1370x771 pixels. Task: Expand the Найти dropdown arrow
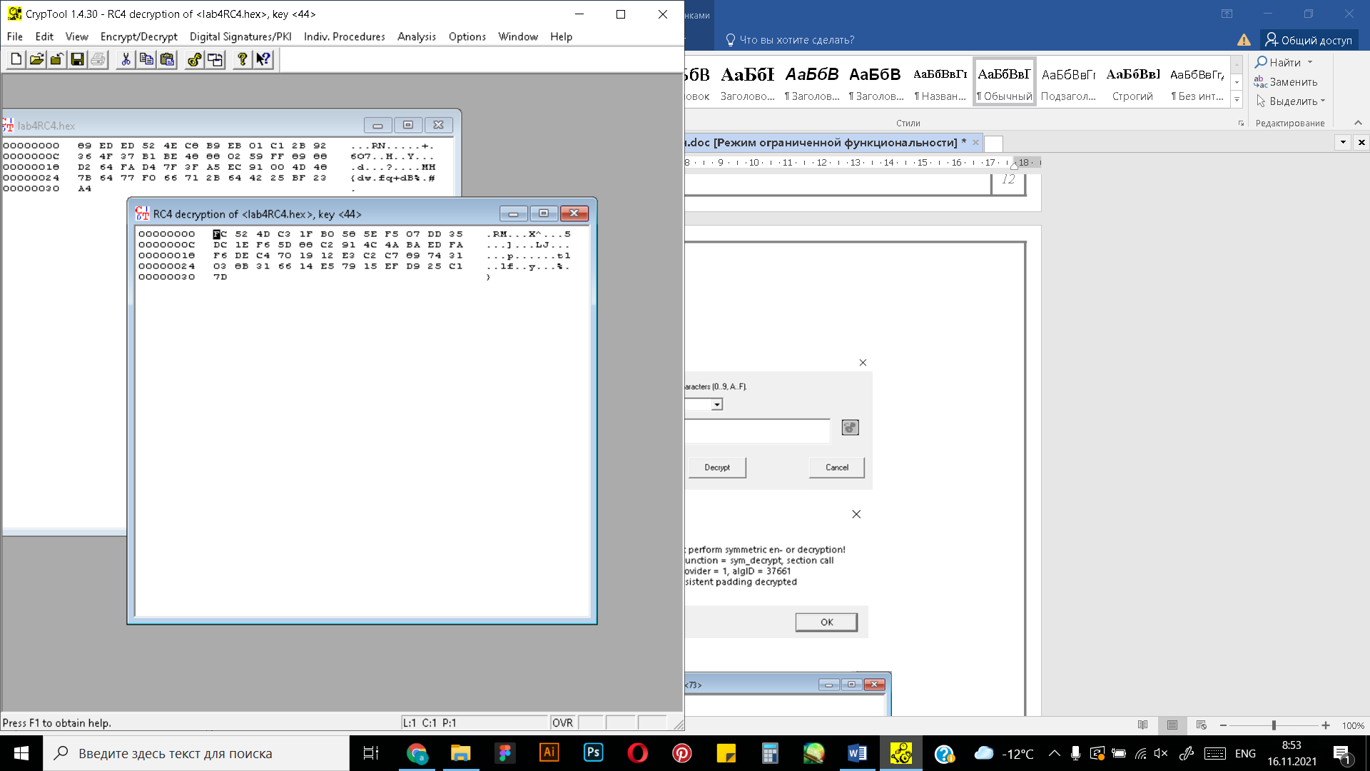click(1310, 62)
